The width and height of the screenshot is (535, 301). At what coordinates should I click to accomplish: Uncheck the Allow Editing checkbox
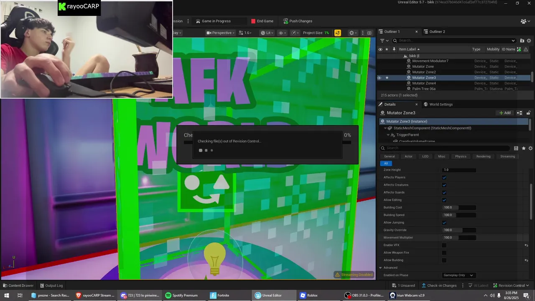click(444, 200)
